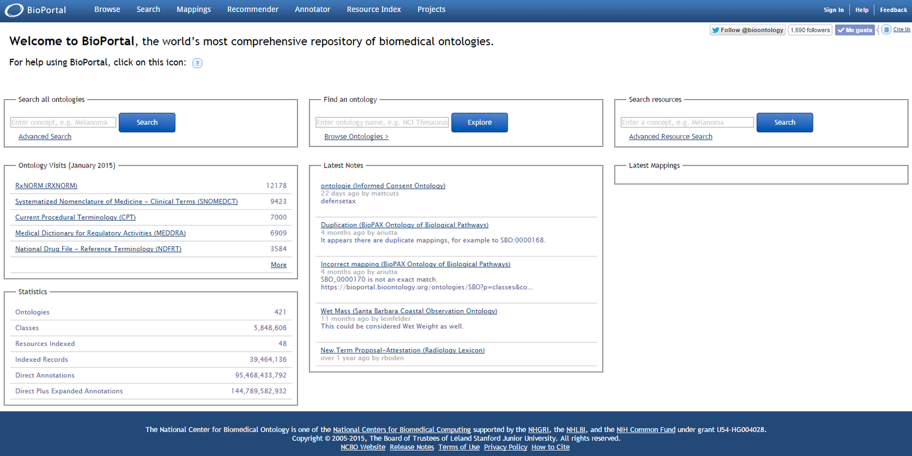Click Resources Indexed label
912x456 pixels.
[x=45, y=344]
